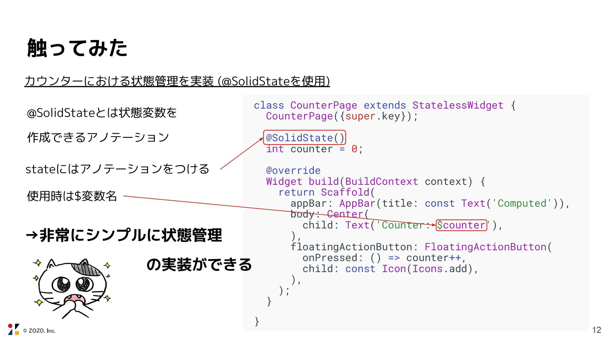
Task: Click the slide title 触ってみた
Action: (x=77, y=48)
